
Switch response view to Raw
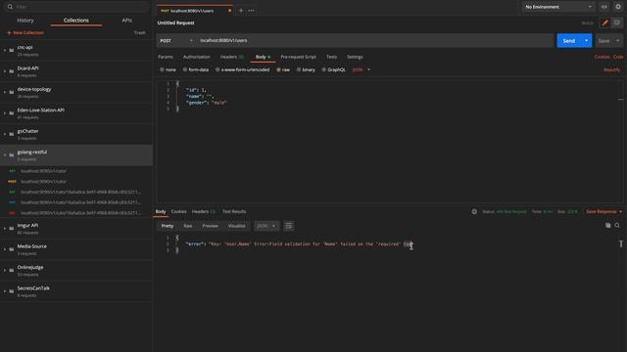[188, 226]
